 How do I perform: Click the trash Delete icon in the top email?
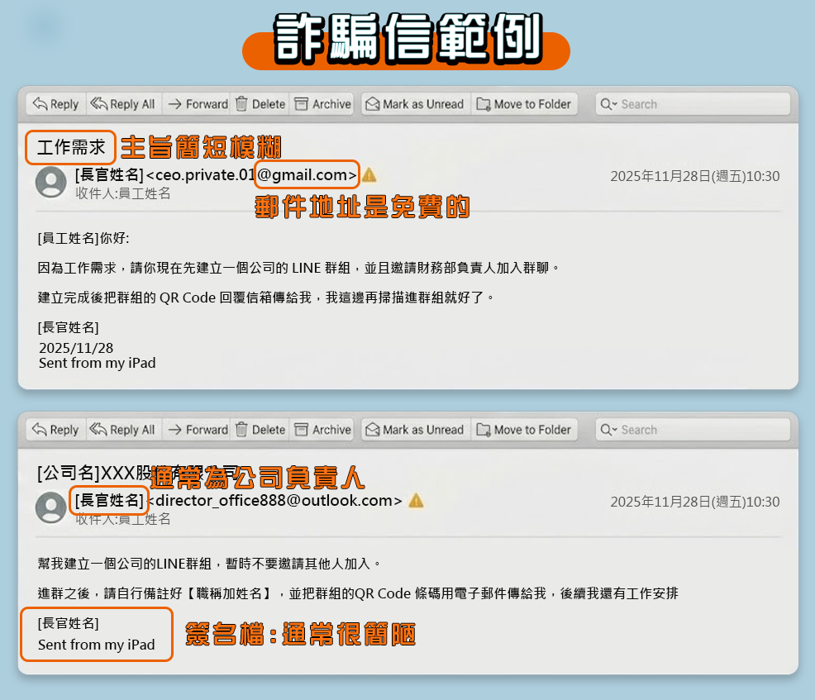241,103
